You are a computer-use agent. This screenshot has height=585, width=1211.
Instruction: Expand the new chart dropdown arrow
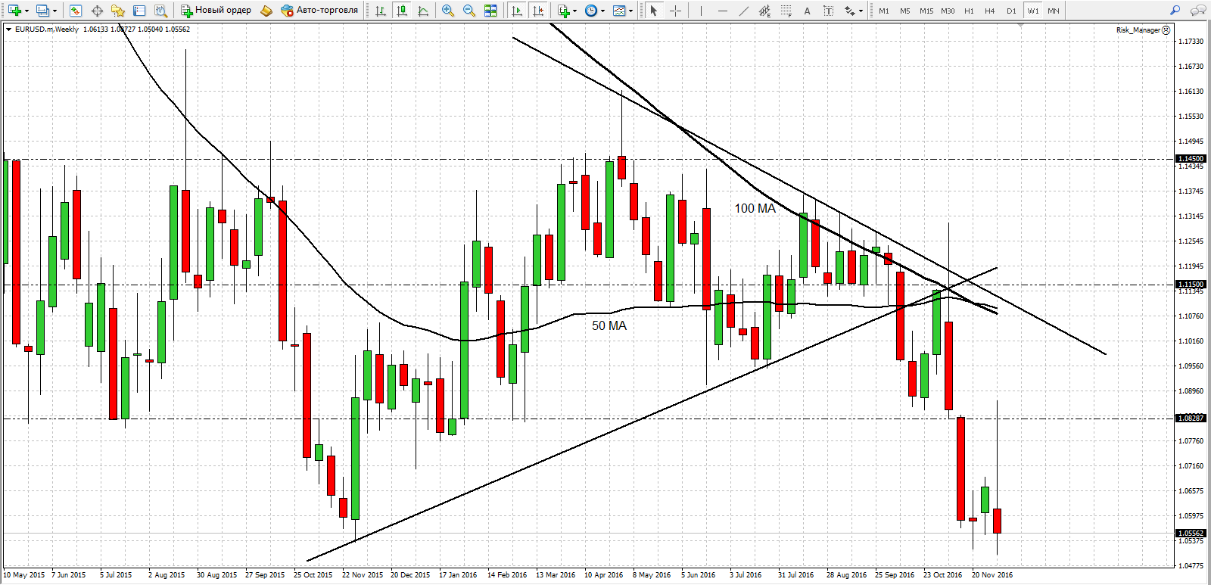tap(26, 11)
